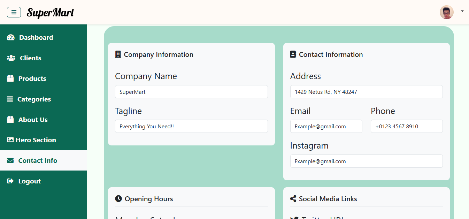Click the Clients people icon
This screenshot has height=219, width=469.
coord(11,58)
